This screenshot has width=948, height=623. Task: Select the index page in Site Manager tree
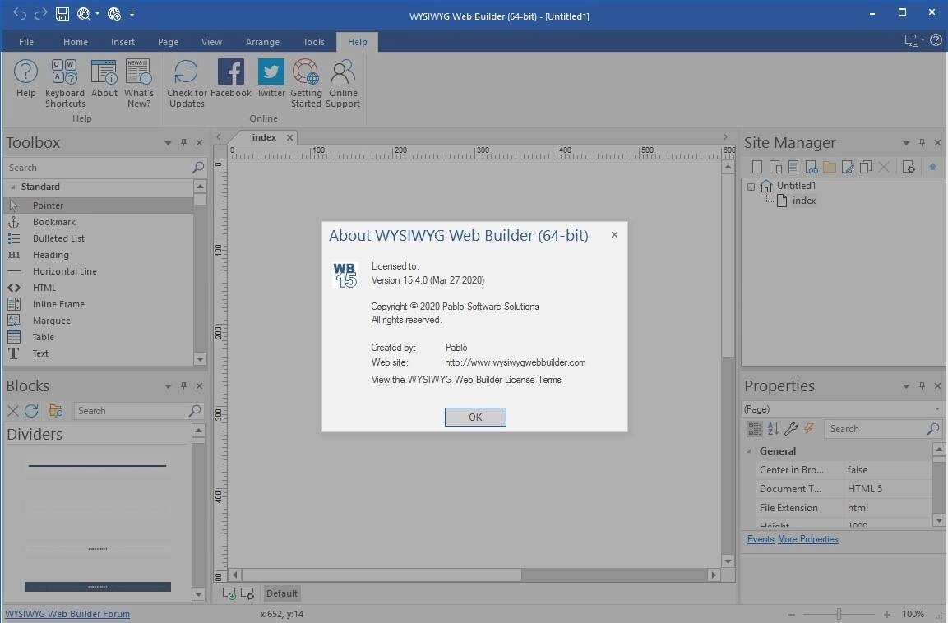pos(803,201)
